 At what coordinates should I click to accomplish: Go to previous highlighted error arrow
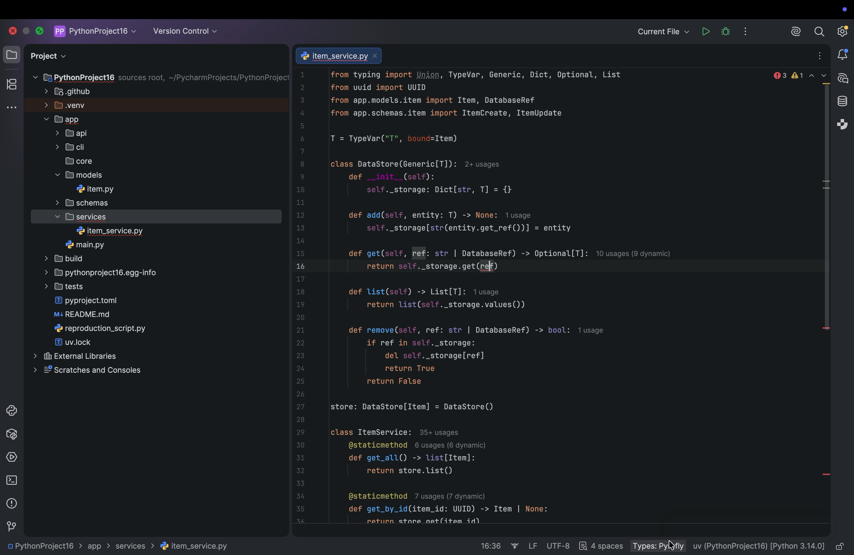(812, 75)
